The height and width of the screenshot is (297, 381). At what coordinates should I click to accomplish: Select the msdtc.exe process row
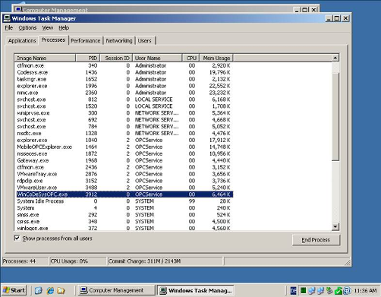124,134
